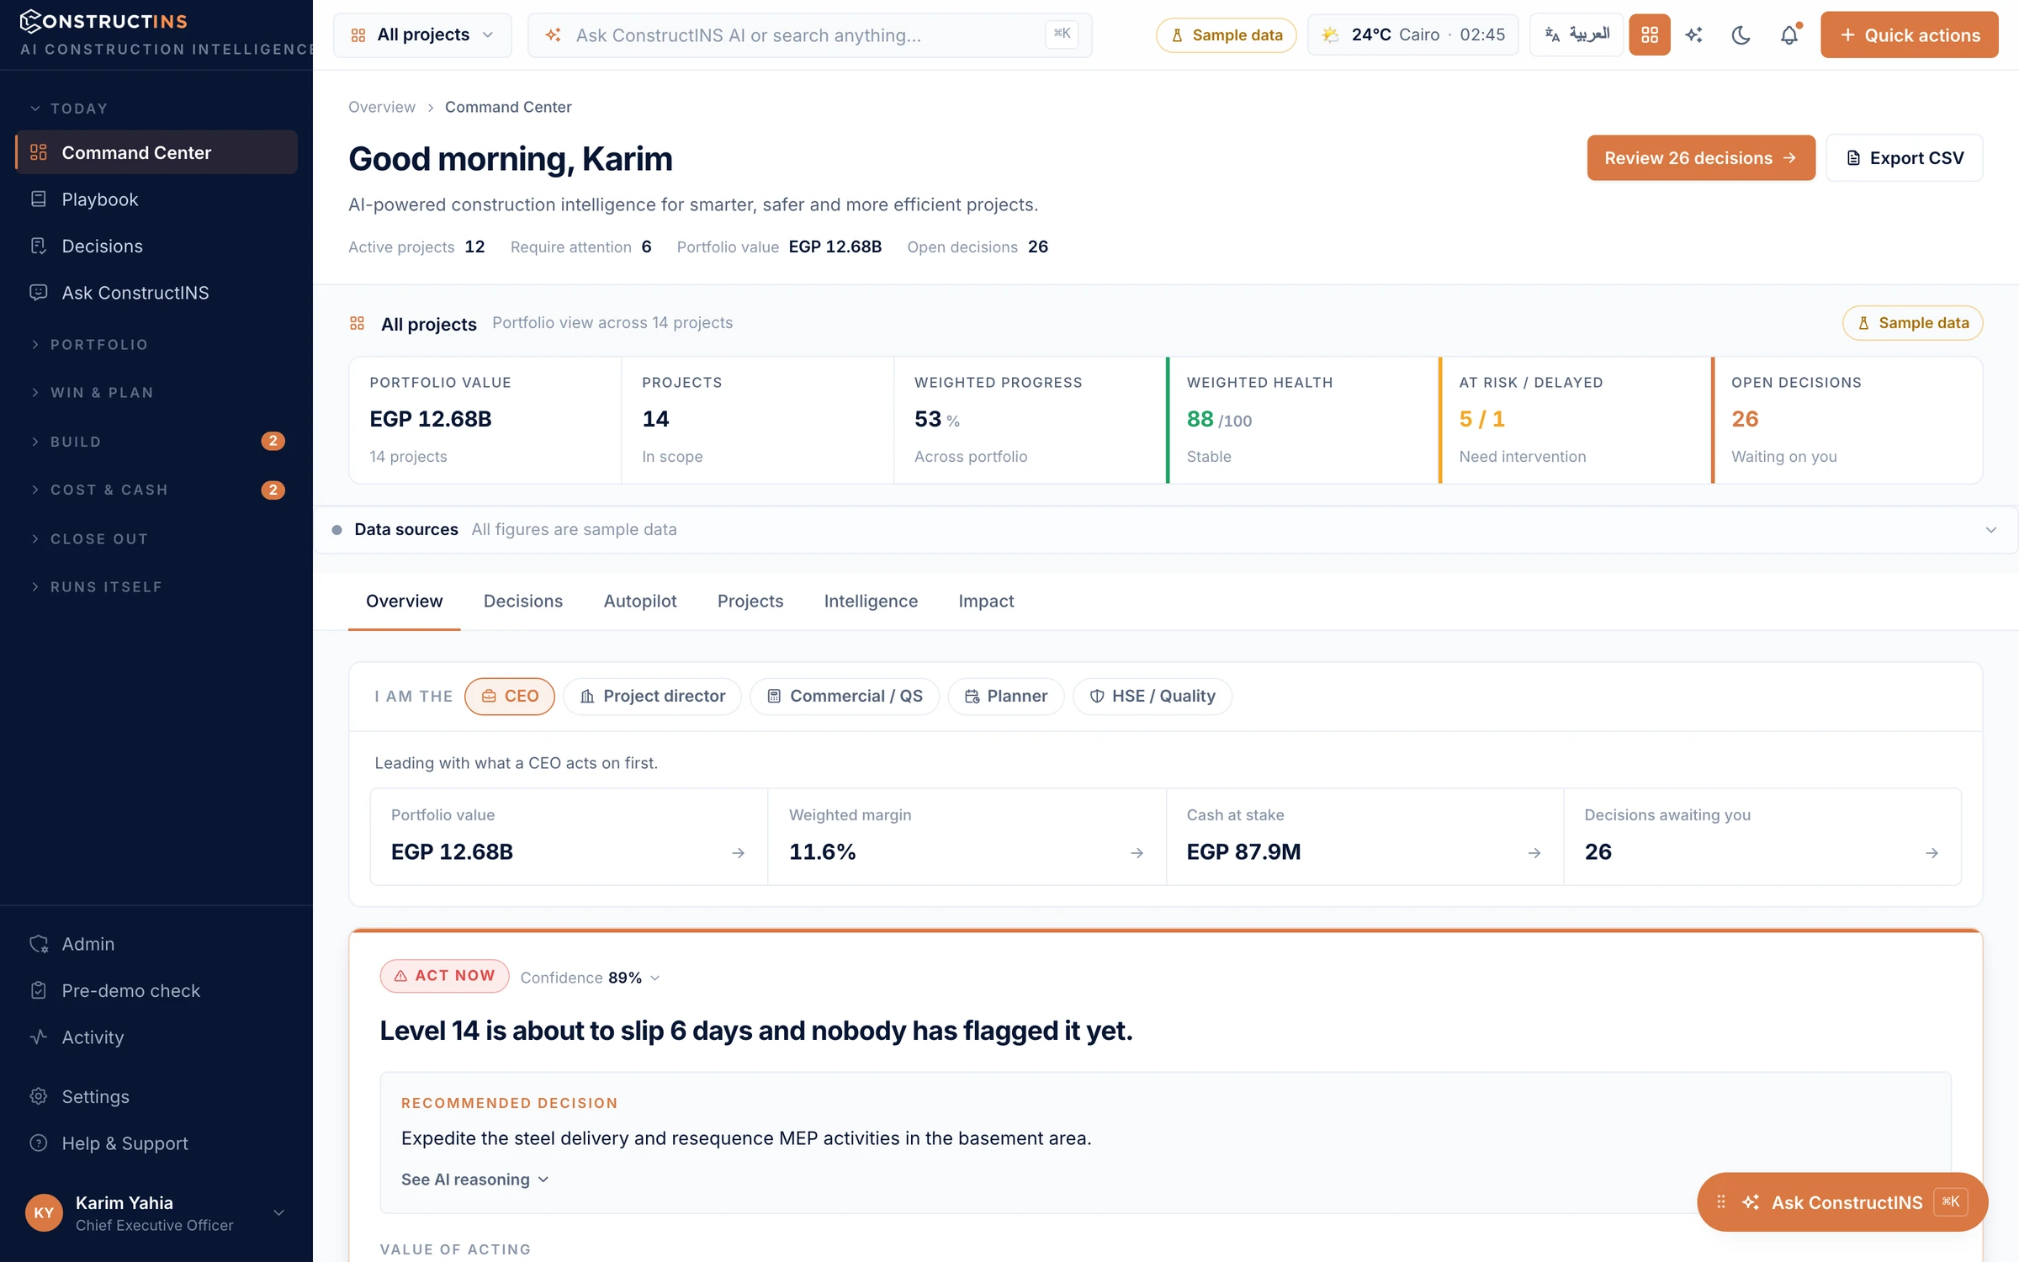The width and height of the screenshot is (2019, 1262).
Task: Click the Overview breadcrumb link
Action: (381, 107)
